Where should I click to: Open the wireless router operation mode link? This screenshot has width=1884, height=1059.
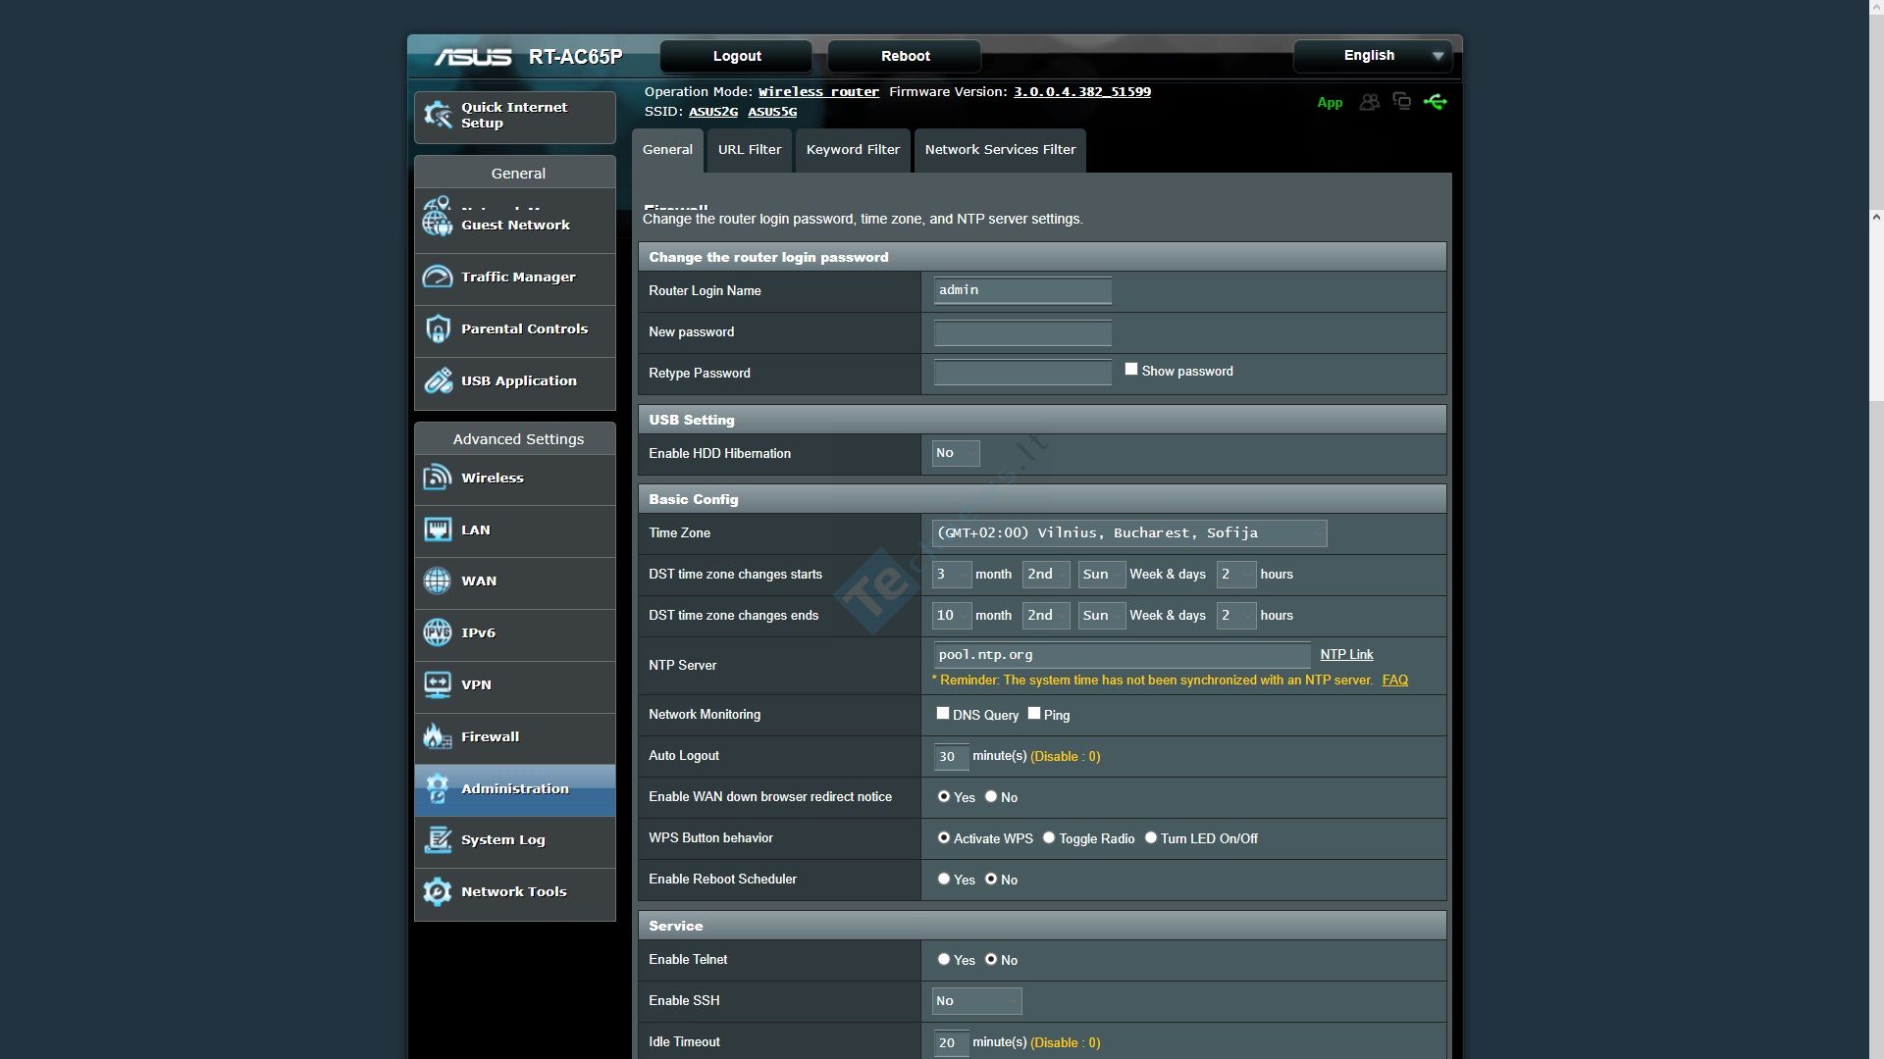[818, 92]
